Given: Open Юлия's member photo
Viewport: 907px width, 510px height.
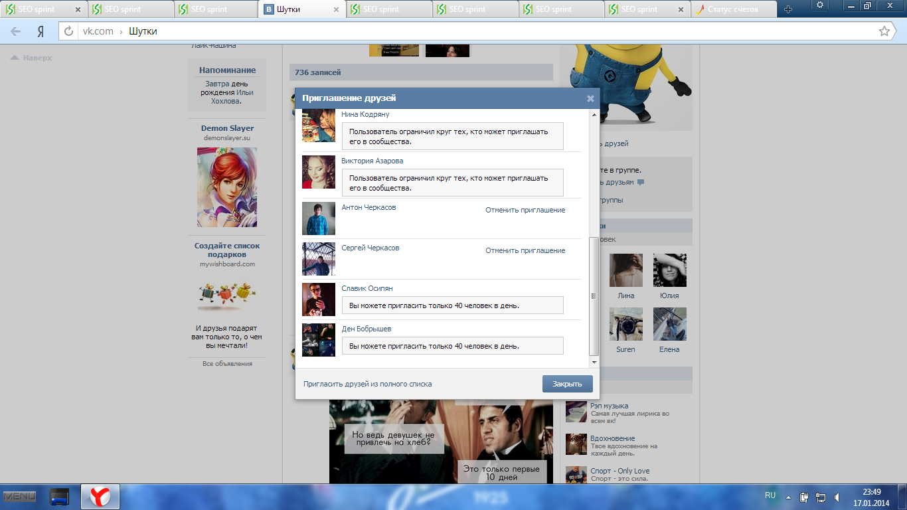Looking at the screenshot, I should (x=670, y=270).
